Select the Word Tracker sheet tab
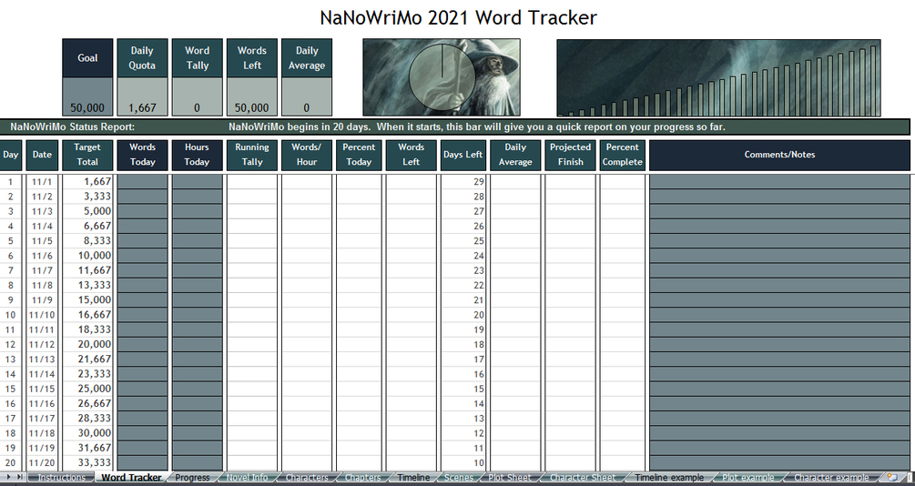This screenshot has width=915, height=486. pos(131,478)
